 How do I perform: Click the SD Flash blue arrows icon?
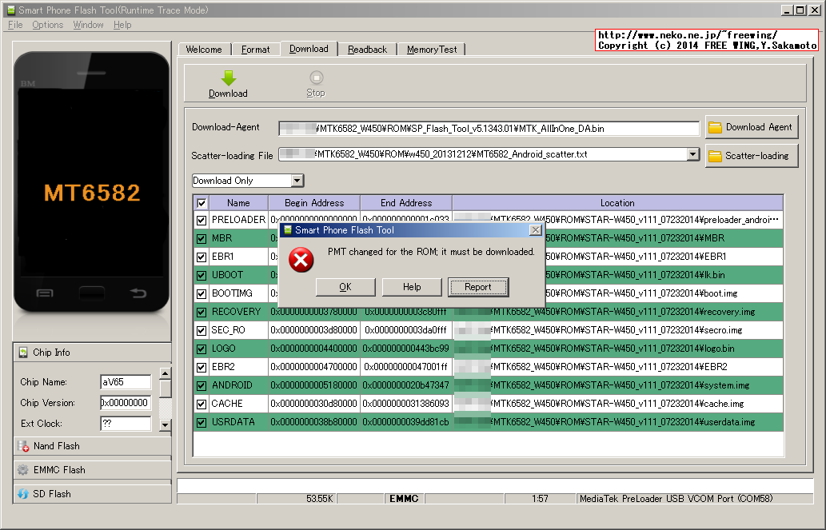[22, 493]
